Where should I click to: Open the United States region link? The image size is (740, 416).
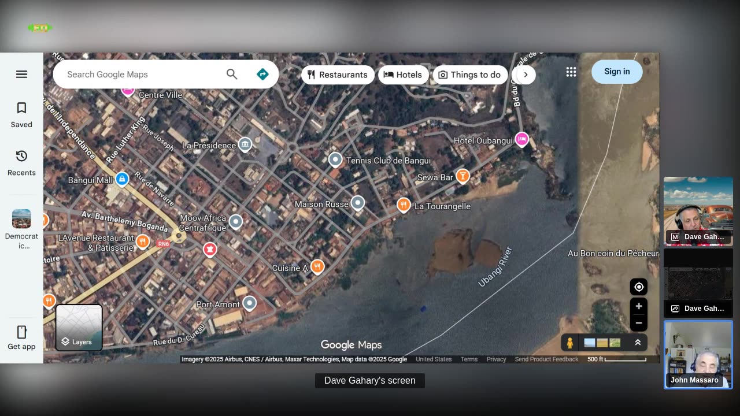(434, 359)
